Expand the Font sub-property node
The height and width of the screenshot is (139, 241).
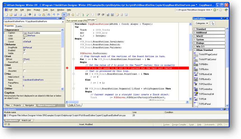click(7, 59)
